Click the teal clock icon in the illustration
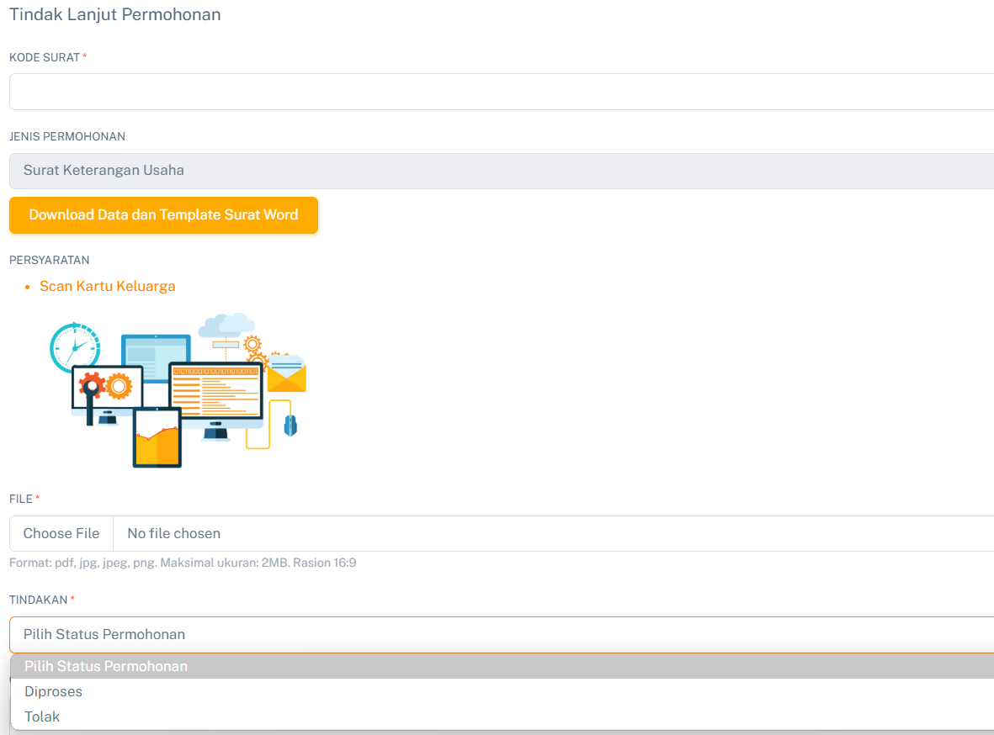 tap(74, 346)
